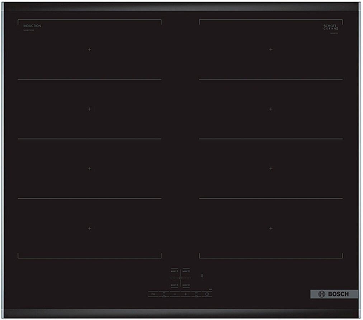This screenshot has width=363, height=320.
Task: Select the bottom-right boost zone indicator
Action: click(x=186, y=285)
